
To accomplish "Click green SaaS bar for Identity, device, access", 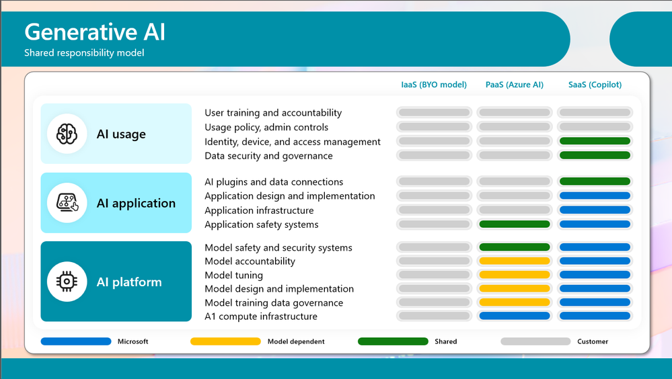I will click(595, 141).
